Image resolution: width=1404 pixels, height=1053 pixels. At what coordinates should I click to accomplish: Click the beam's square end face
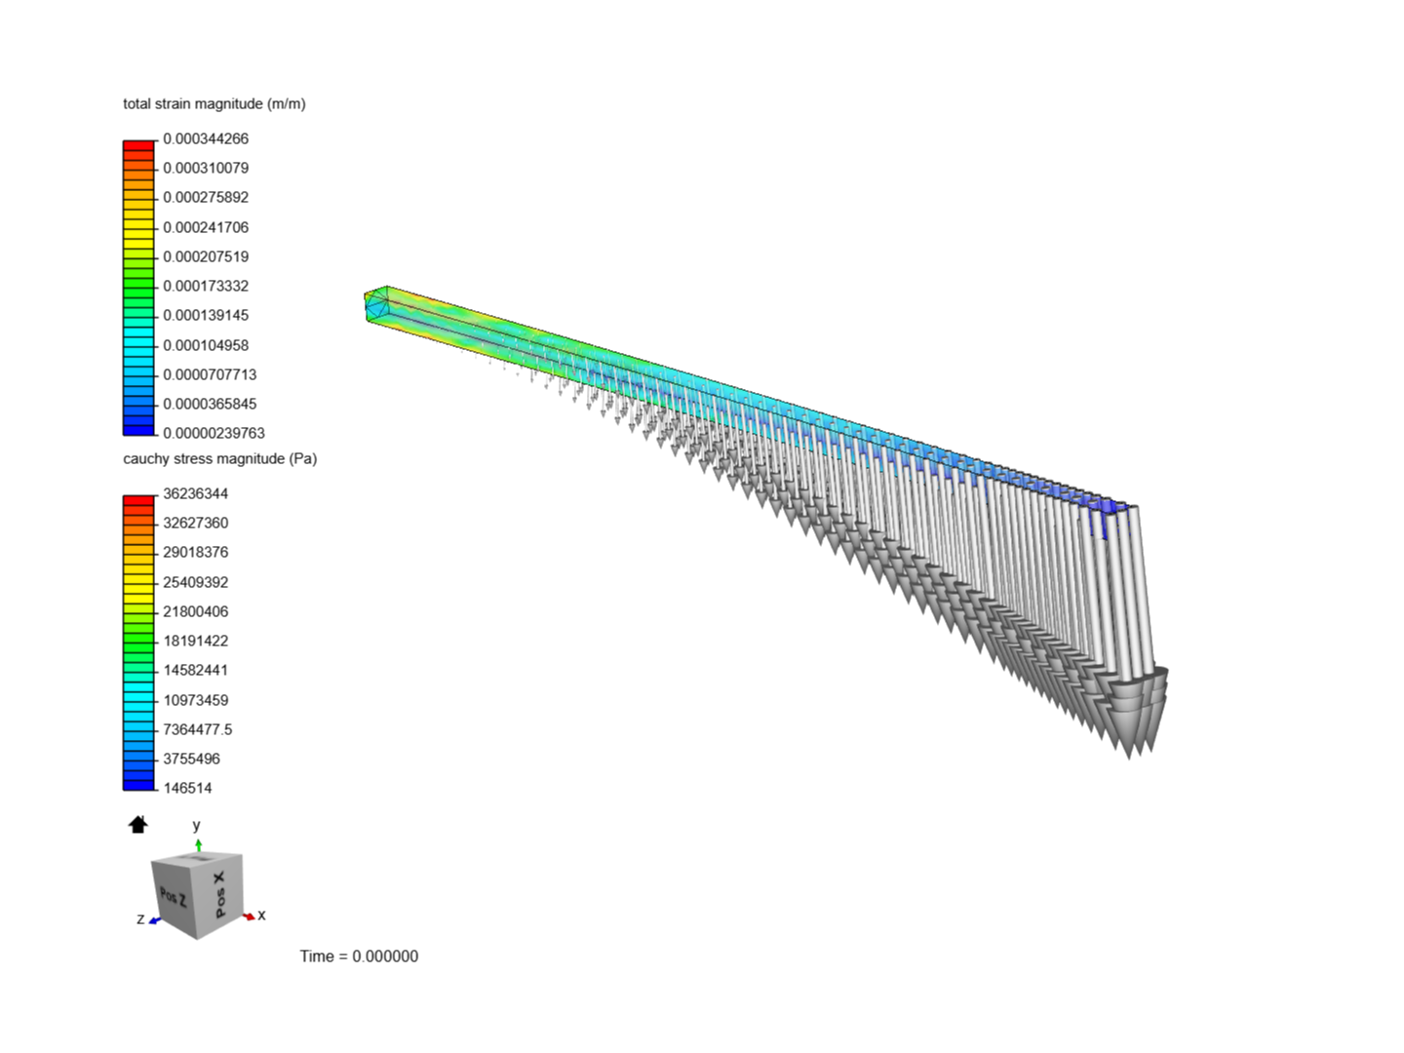click(377, 305)
